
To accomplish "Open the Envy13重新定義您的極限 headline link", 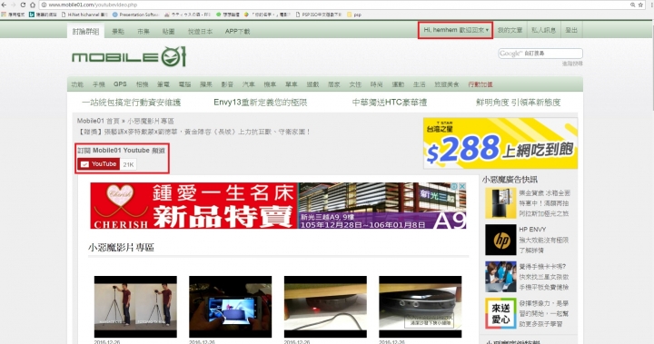I will 261,103.
